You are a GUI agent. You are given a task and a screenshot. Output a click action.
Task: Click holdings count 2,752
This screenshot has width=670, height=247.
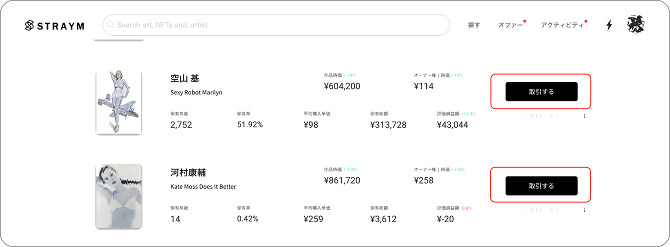(181, 124)
